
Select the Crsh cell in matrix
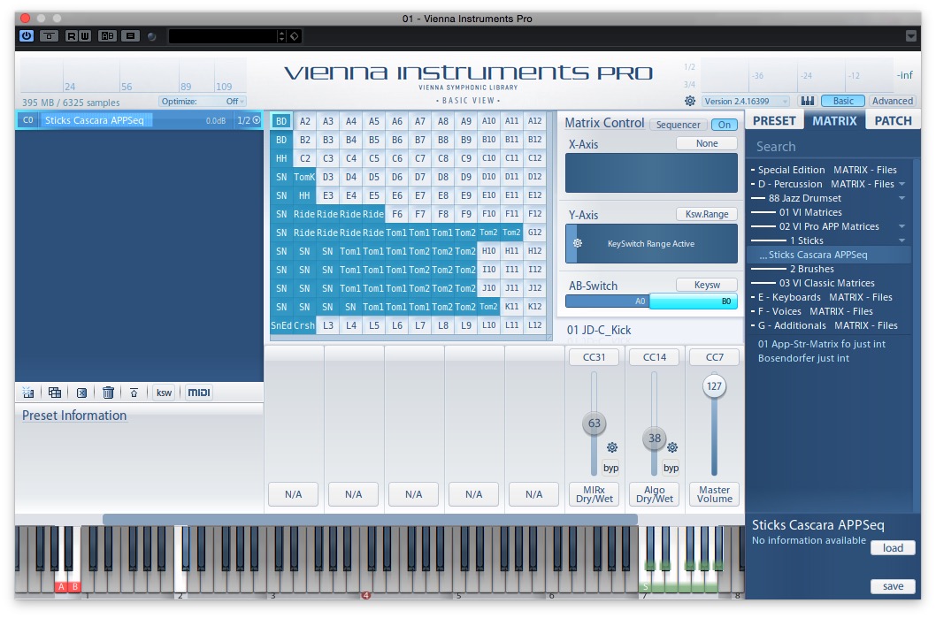(304, 325)
